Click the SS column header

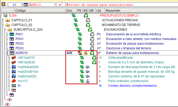click(x=85, y=11)
